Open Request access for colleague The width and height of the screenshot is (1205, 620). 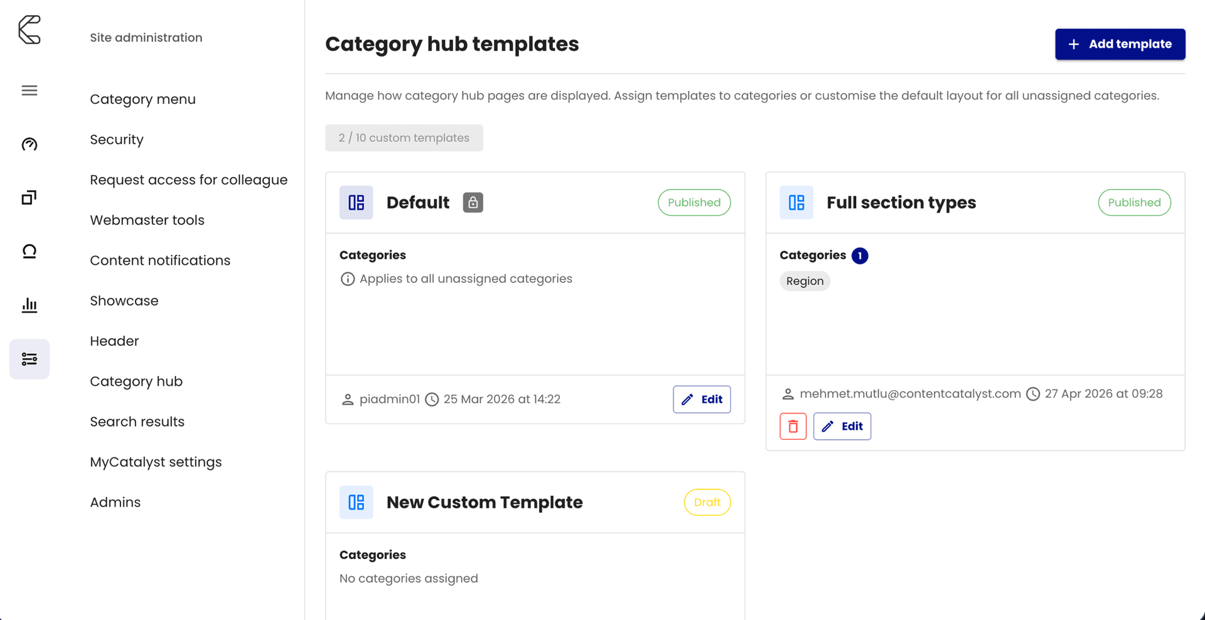(189, 179)
